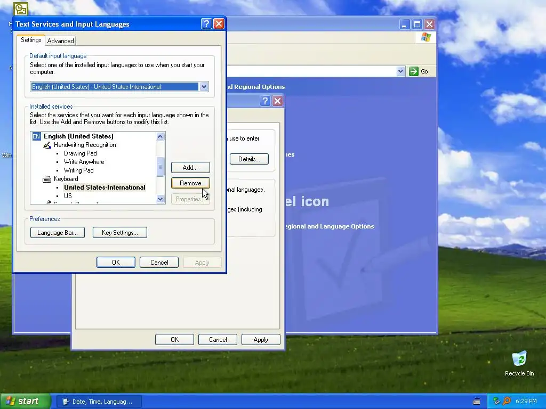Click the EN language badge icon
The image size is (546, 409).
pos(36,136)
